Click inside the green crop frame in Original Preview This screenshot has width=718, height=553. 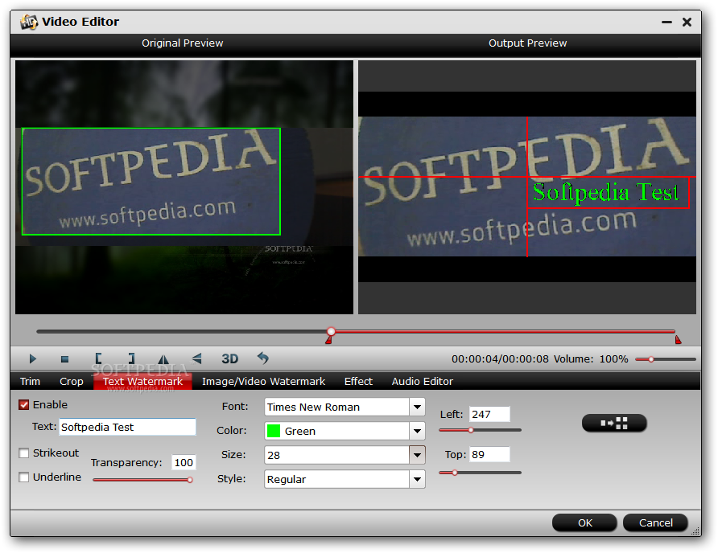(x=151, y=181)
